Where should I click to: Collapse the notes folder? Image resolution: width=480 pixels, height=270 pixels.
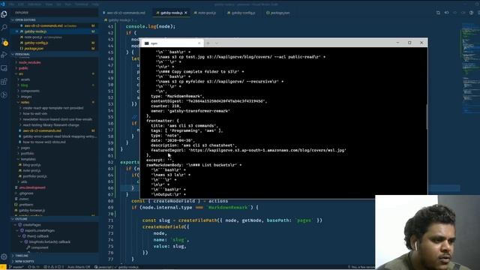[x=25, y=102]
